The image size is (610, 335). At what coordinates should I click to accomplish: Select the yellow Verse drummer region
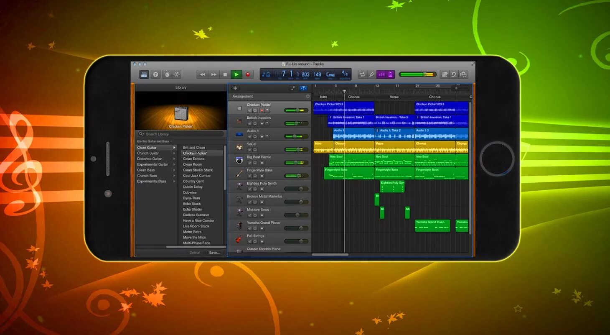pyautogui.click(x=394, y=147)
